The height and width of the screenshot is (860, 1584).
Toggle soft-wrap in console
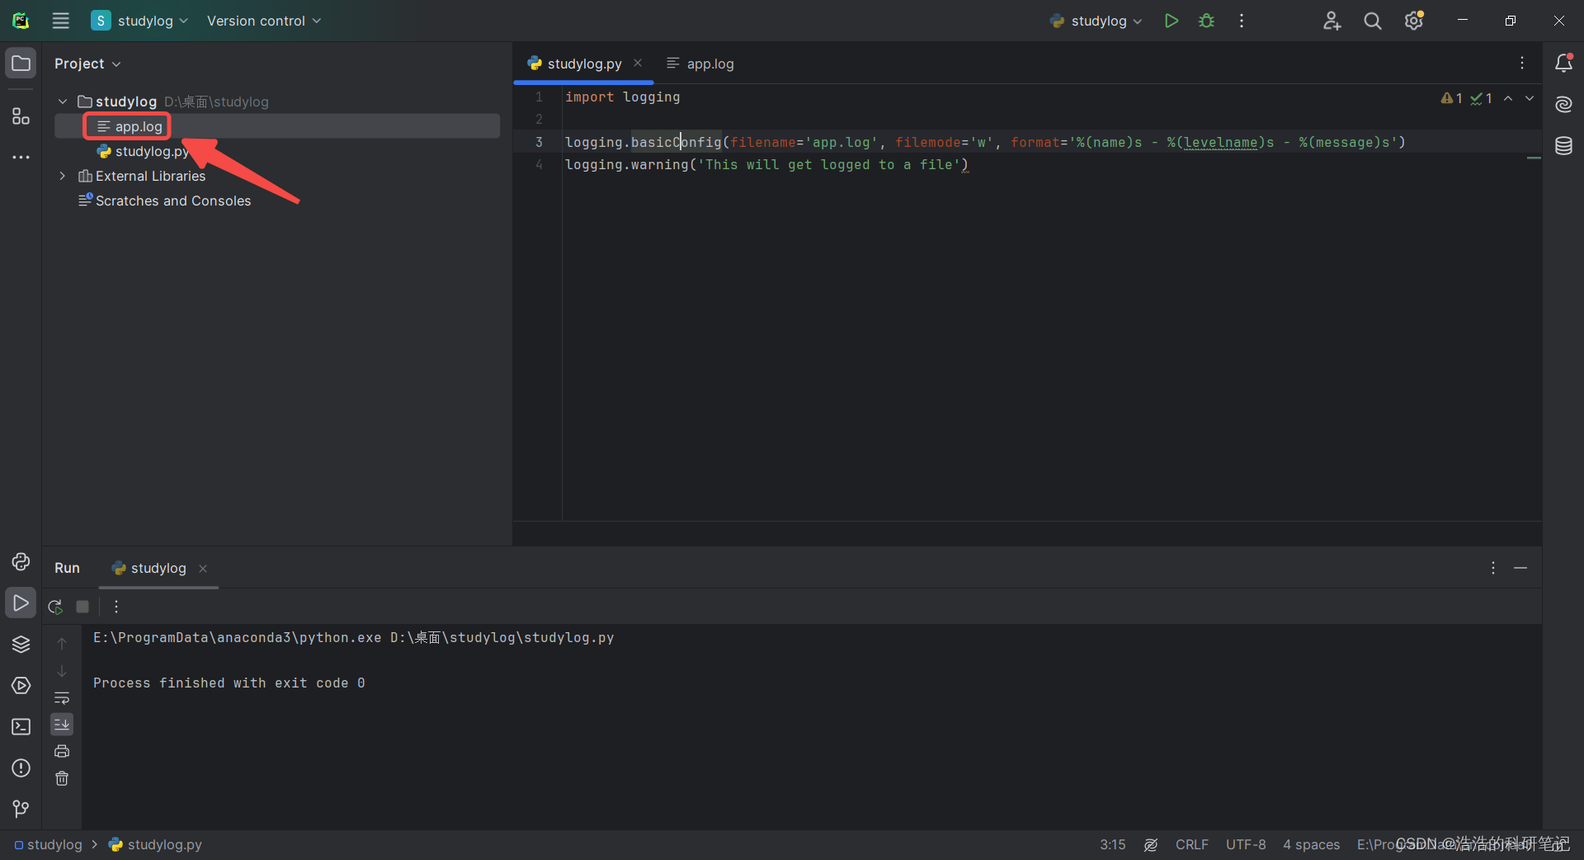[x=62, y=698]
